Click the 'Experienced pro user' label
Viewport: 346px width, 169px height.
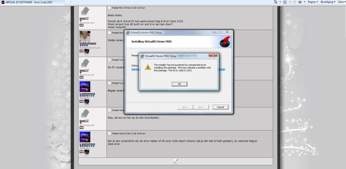point(90,48)
